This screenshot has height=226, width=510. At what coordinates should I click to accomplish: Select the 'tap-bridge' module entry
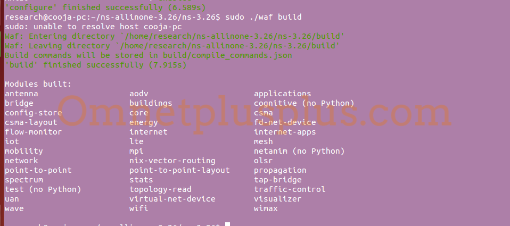point(278,180)
